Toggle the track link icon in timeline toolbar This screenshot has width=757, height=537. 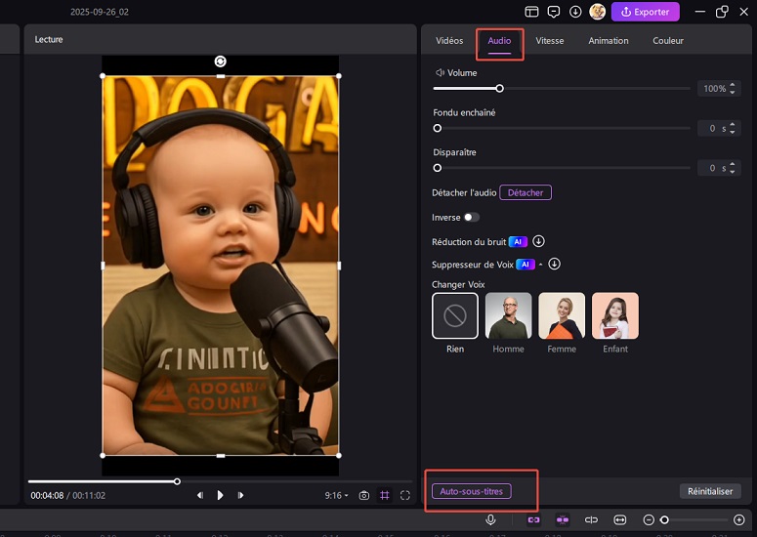pos(533,519)
